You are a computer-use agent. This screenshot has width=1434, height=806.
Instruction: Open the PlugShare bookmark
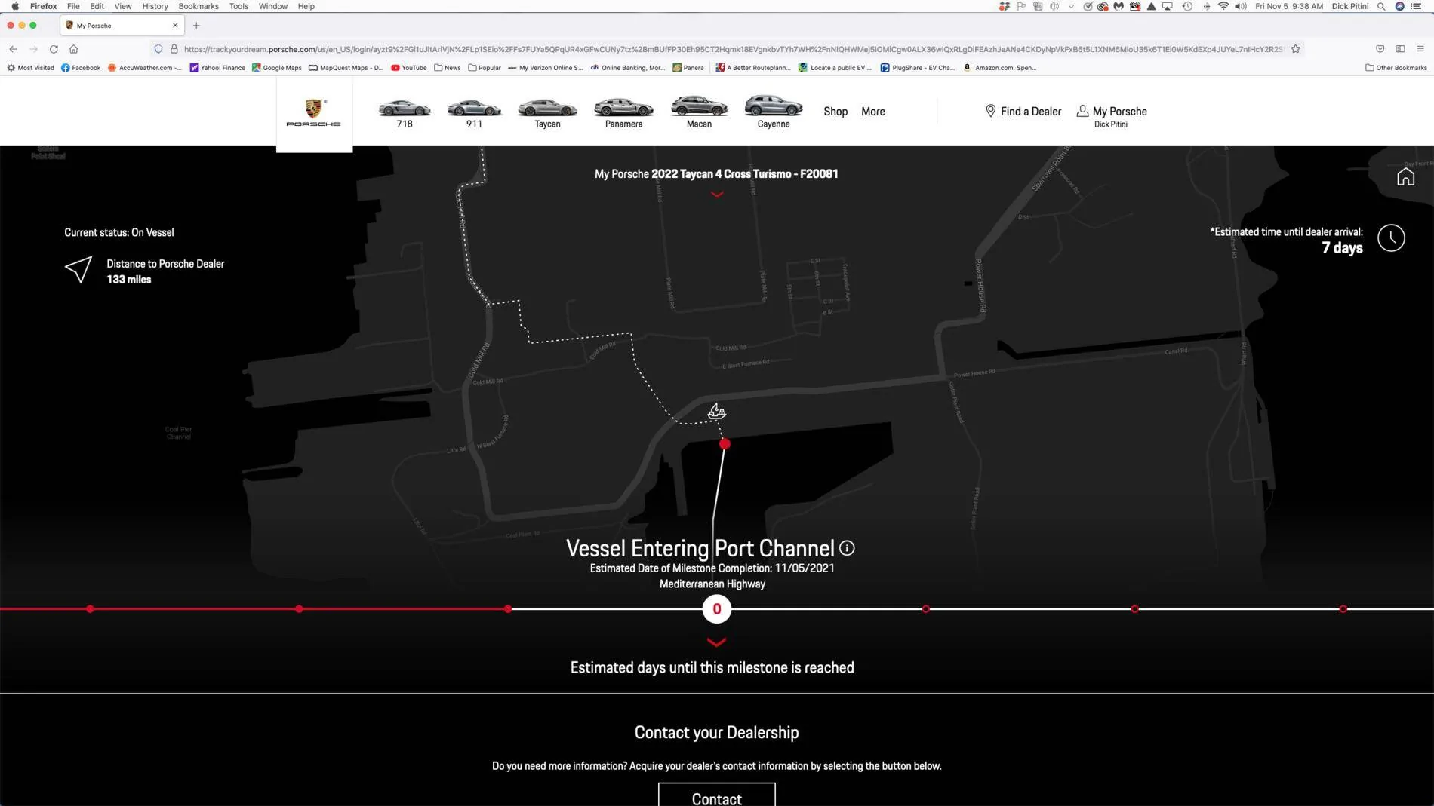point(918,68)
